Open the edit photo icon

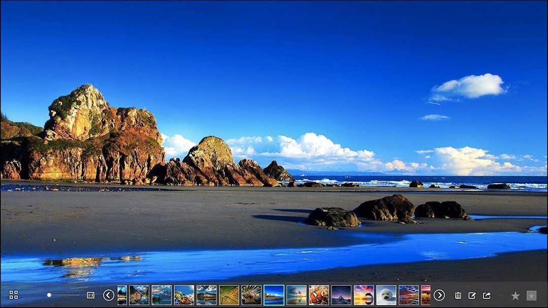472,295
